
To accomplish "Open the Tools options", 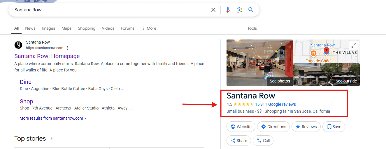I will [x=252, y=28].
